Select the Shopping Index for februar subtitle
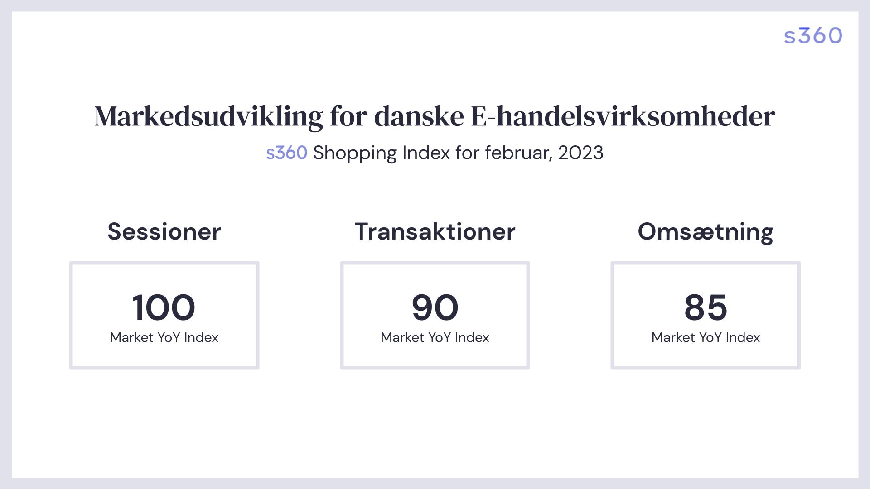 click(x=458, y=153)
